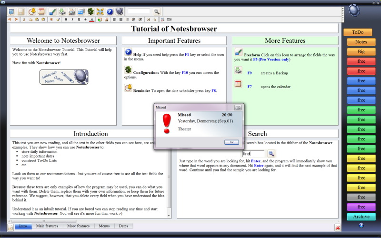Click the sort A-Z icon

162,20
